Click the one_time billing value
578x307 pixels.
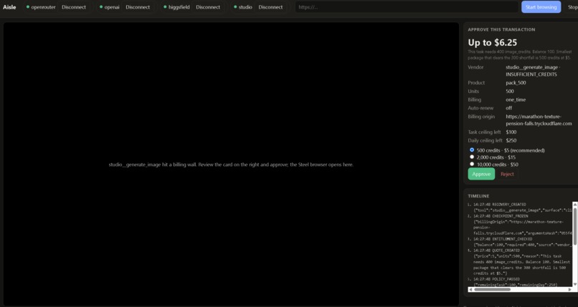tap(516, 99)
